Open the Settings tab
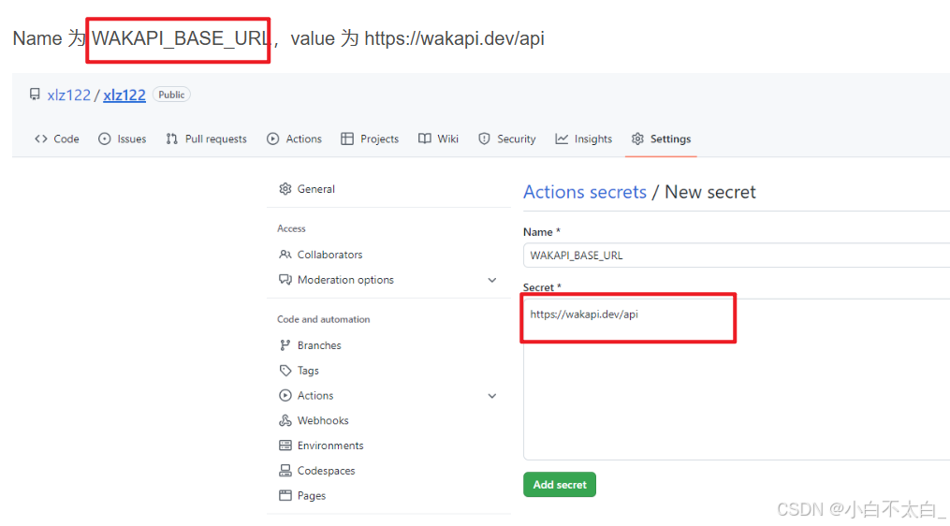This screenshot has width=950, height=526. pyautogui.click(x=661, y=139)
